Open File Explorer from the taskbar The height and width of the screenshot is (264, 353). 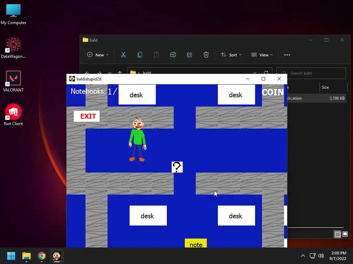[x=26, y=256]
